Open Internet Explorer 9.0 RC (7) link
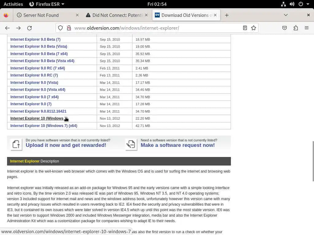314x235 pixels. [x=34, y=75]
